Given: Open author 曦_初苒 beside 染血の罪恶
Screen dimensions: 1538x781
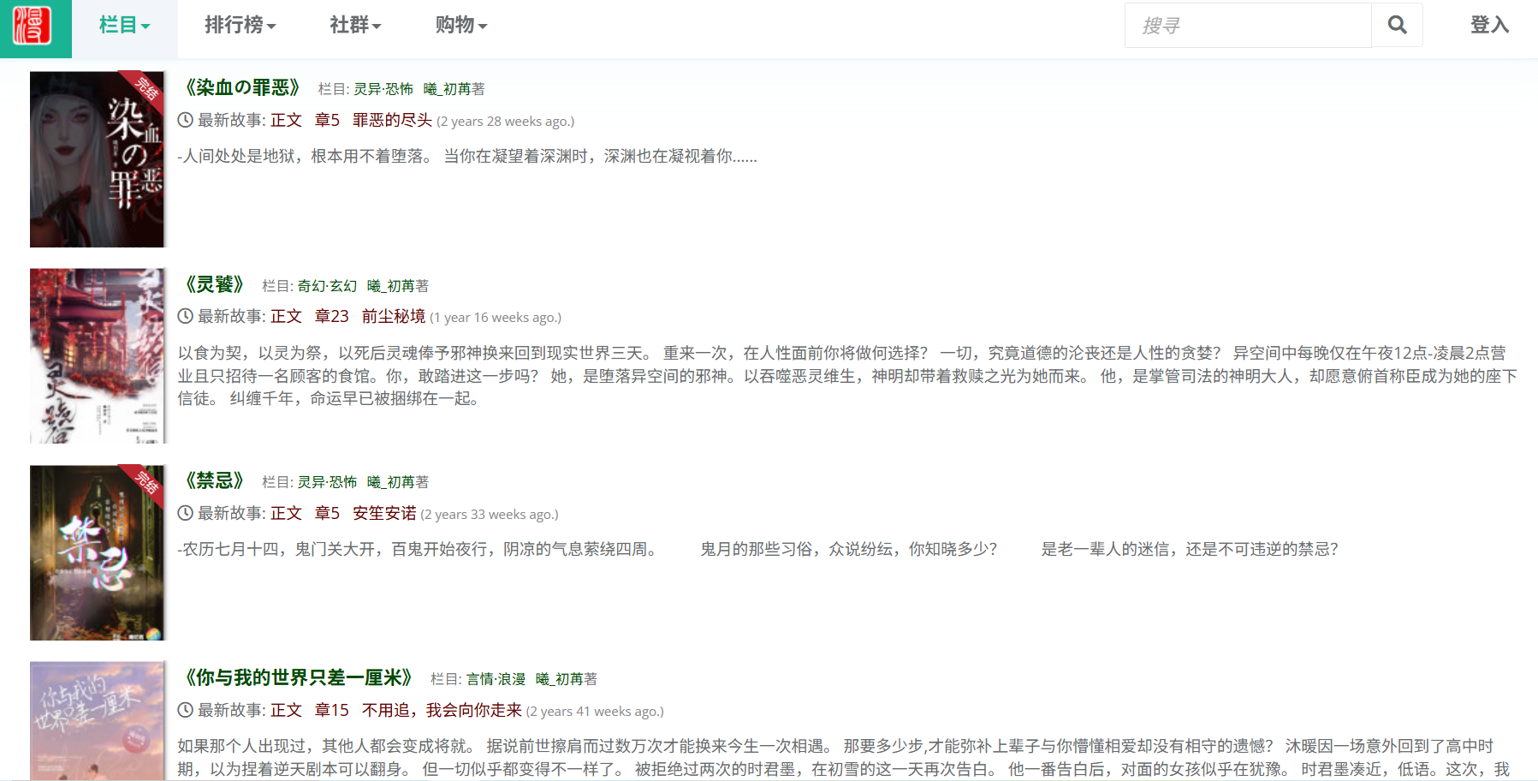Looking at the screenshot, I should (447, 89).
